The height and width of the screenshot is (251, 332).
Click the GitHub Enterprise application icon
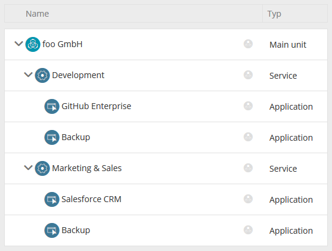[x=52, y=106]
